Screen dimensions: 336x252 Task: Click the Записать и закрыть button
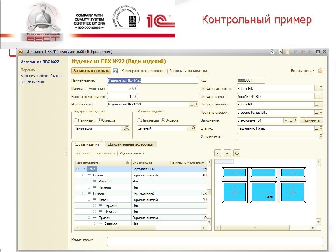point(91,71)
